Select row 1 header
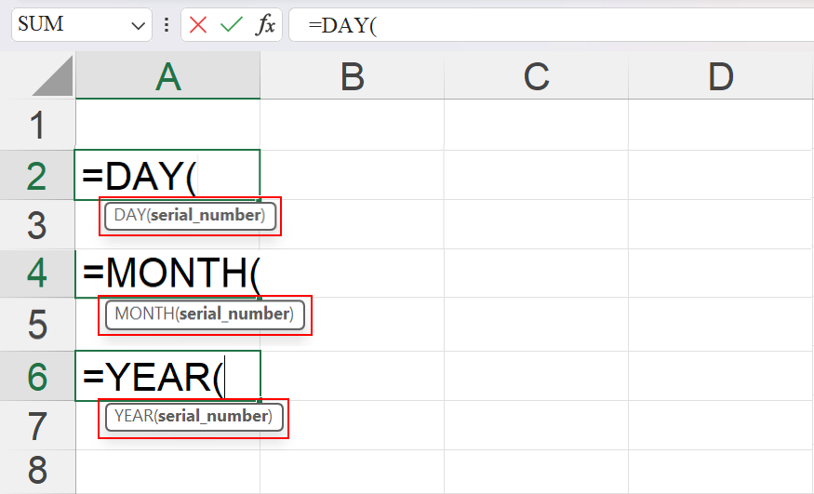Image resolution: width=814 pixels, height=494 pixels. (37, 126)
